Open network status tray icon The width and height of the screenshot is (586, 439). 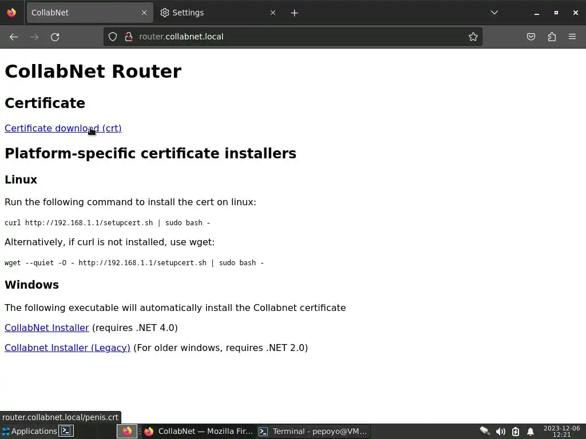click(485, 432)
